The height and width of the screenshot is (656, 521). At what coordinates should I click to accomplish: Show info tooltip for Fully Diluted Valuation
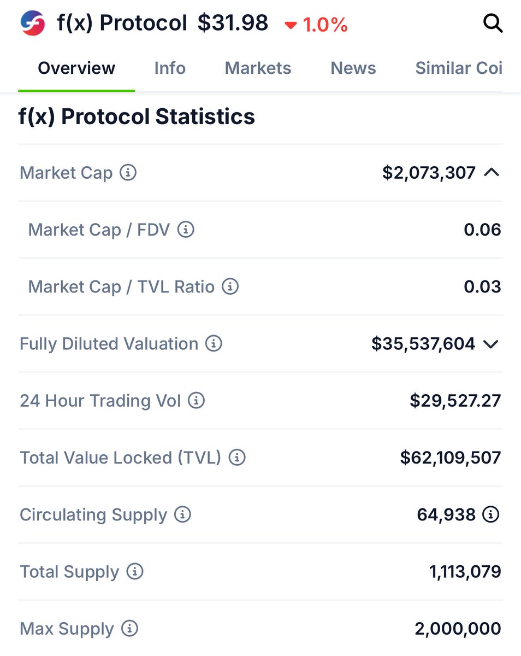point(214,343)
